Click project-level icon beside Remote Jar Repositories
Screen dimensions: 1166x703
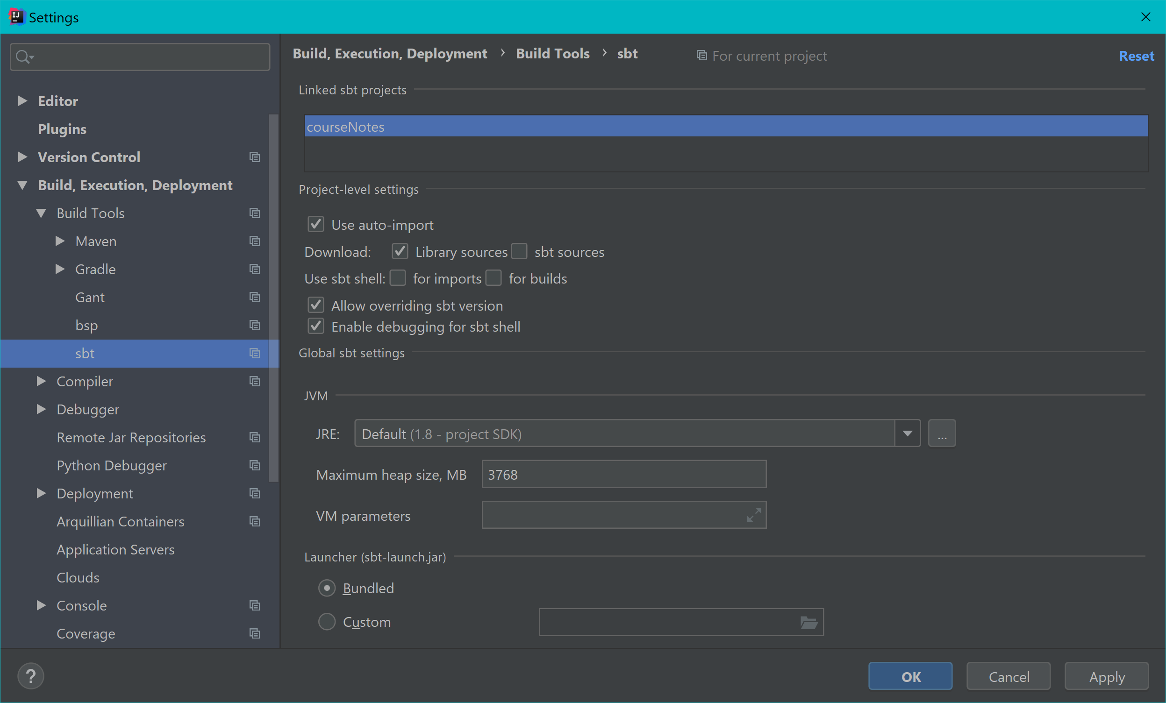click(255, 438)
